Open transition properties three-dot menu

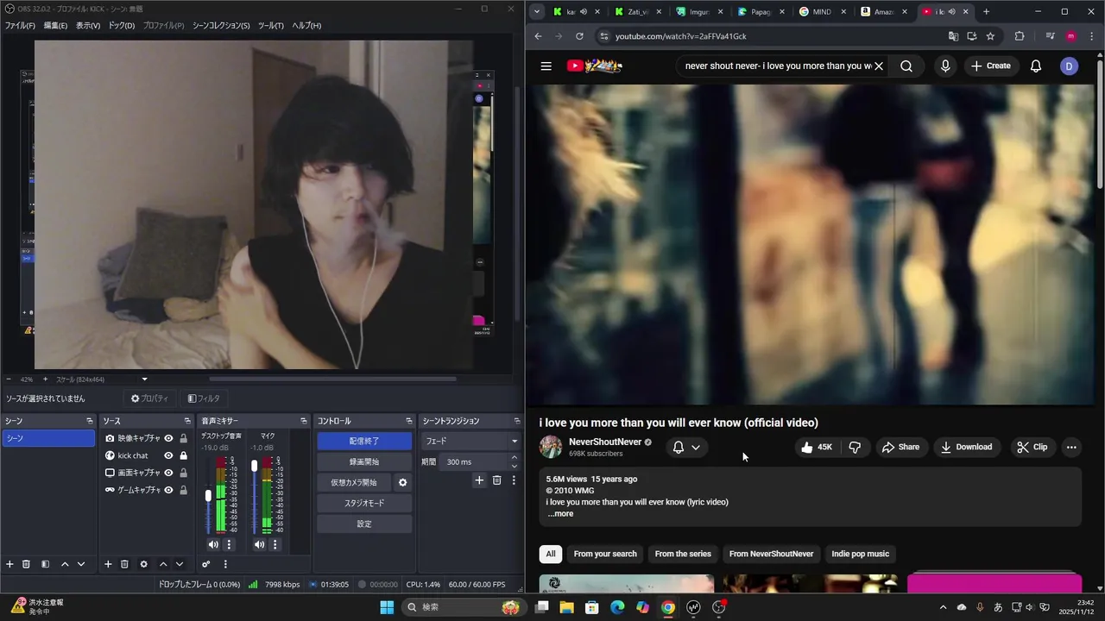(514, 480)
